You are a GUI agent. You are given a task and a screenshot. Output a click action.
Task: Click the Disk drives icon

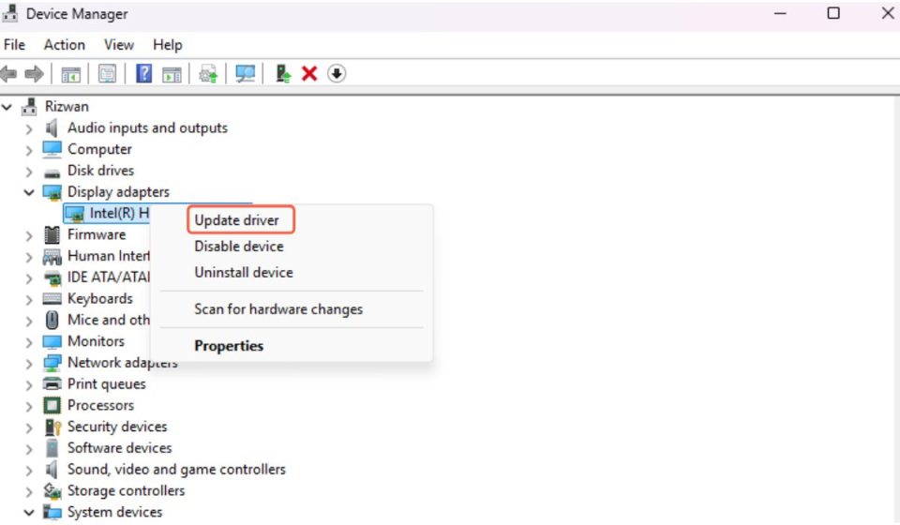tap(52, 172)
